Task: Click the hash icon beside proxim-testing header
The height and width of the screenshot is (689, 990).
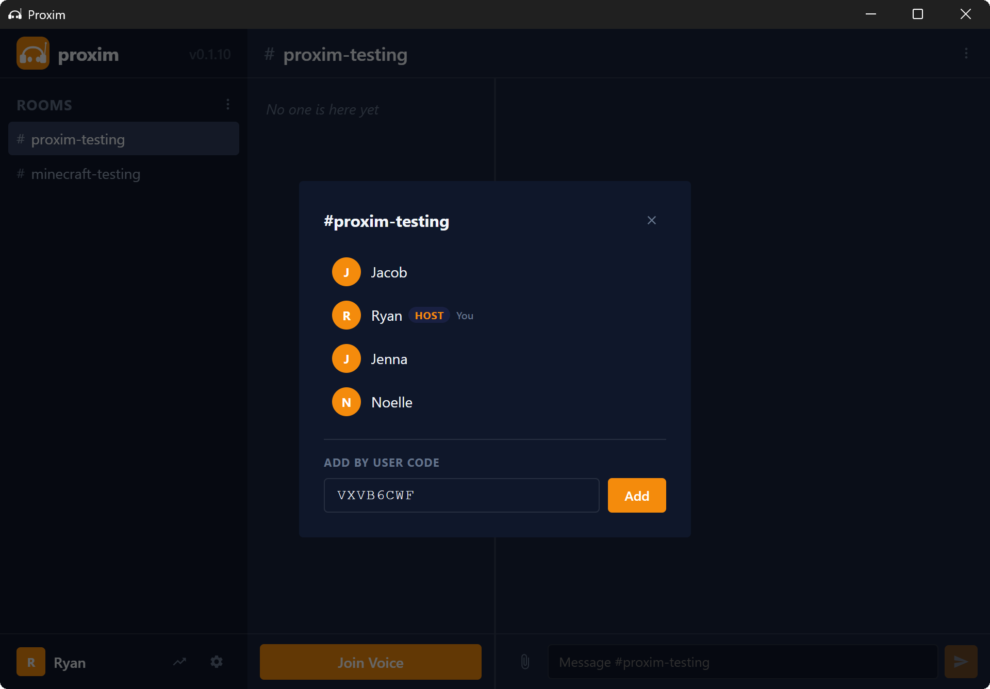Action: coord(269,54)
